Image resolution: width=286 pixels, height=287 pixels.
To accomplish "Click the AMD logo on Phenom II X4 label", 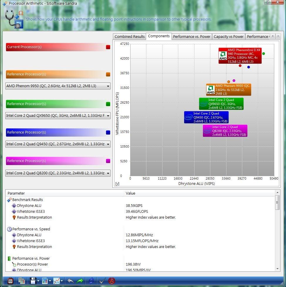I will tap(223, 56).
